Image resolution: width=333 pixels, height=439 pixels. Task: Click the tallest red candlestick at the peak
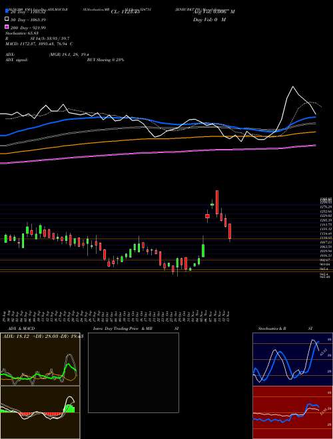point(217,202)
